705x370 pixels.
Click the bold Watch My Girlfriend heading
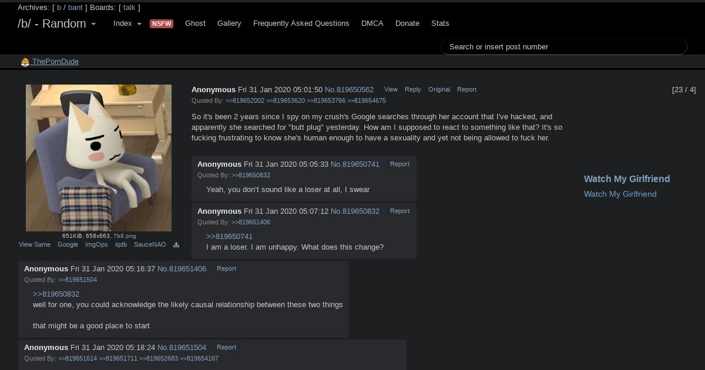coord(627,179)
